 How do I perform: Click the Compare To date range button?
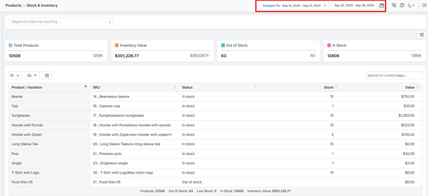294,6
